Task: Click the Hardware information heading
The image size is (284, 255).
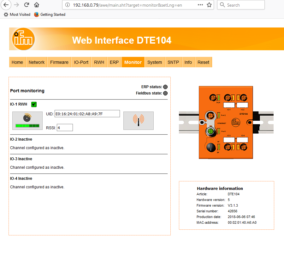Action: pos(220,188)
